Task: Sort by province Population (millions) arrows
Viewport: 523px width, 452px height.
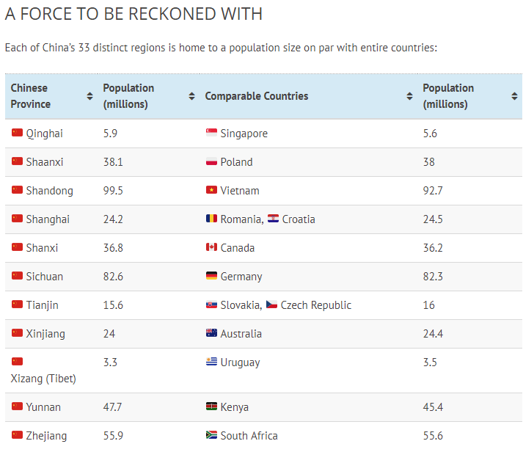Action: click(191, 96)
